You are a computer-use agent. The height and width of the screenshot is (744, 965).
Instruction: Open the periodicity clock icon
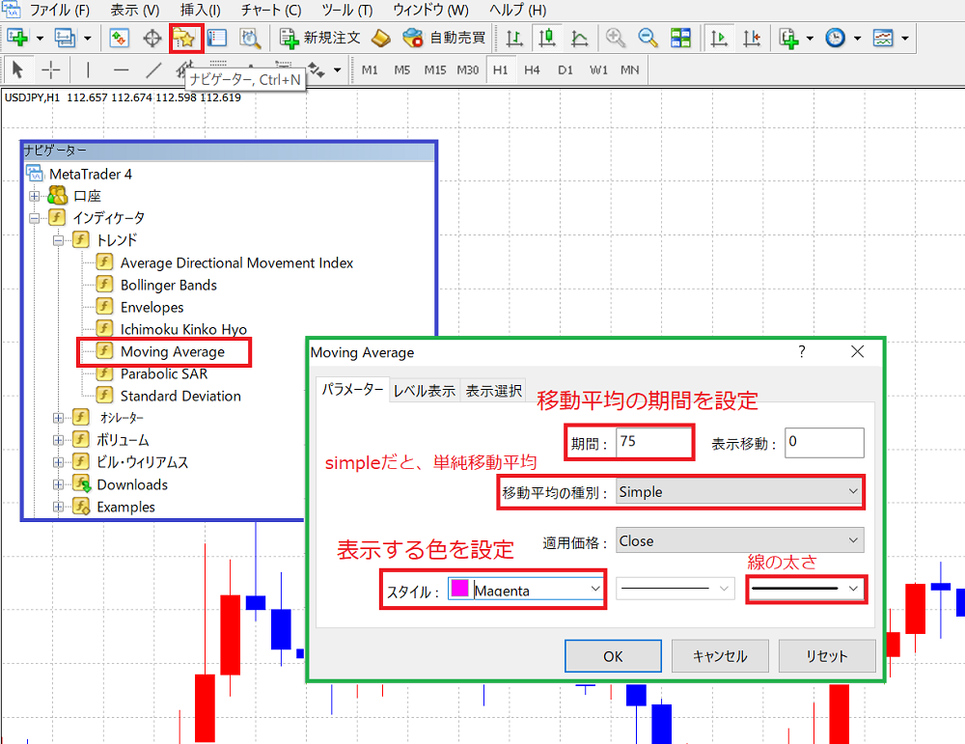coord(835,39)
